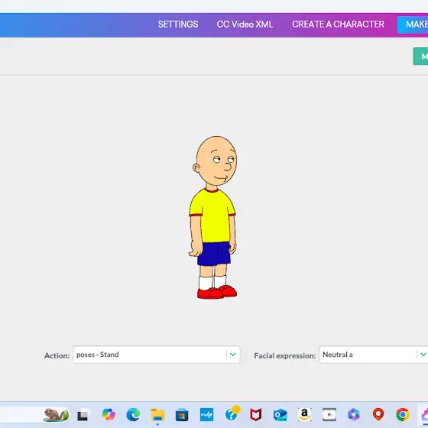Image resolution: width=428 pixels, height=428 pixels.
Task: Open the Task View icon in taskbar
Action: click(x=83, y=415)
